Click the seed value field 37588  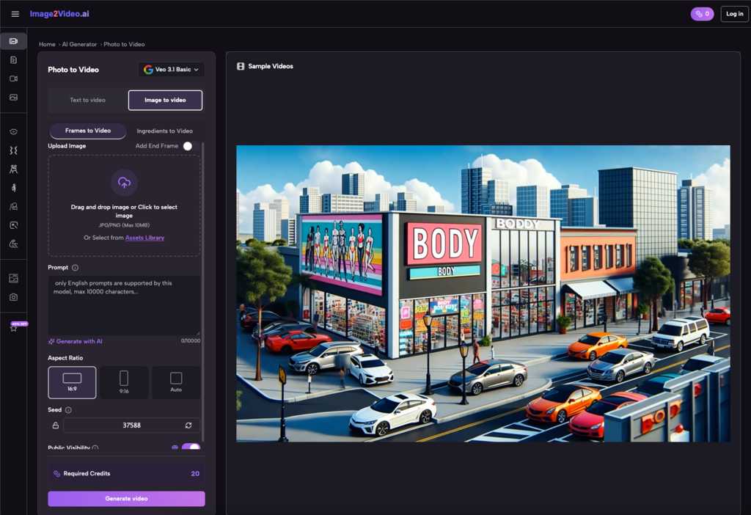click(x=131, y=425)
